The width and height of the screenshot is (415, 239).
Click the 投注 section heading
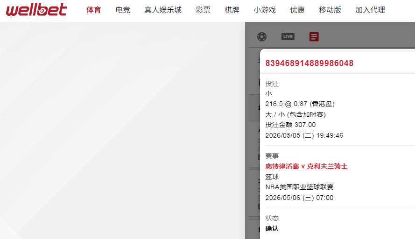pyautogui.click(x=272, y=84)
